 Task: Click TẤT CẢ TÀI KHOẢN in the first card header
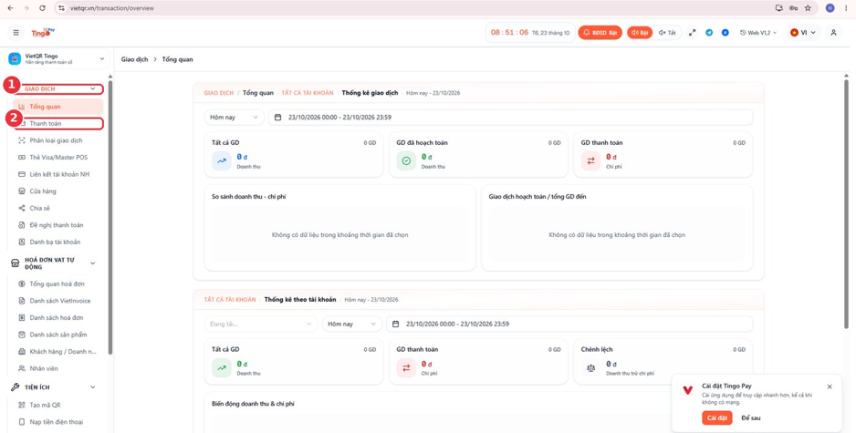[x=308, y=93]
